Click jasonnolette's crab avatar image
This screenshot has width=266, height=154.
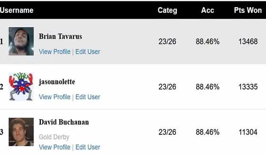coord(21,87)
